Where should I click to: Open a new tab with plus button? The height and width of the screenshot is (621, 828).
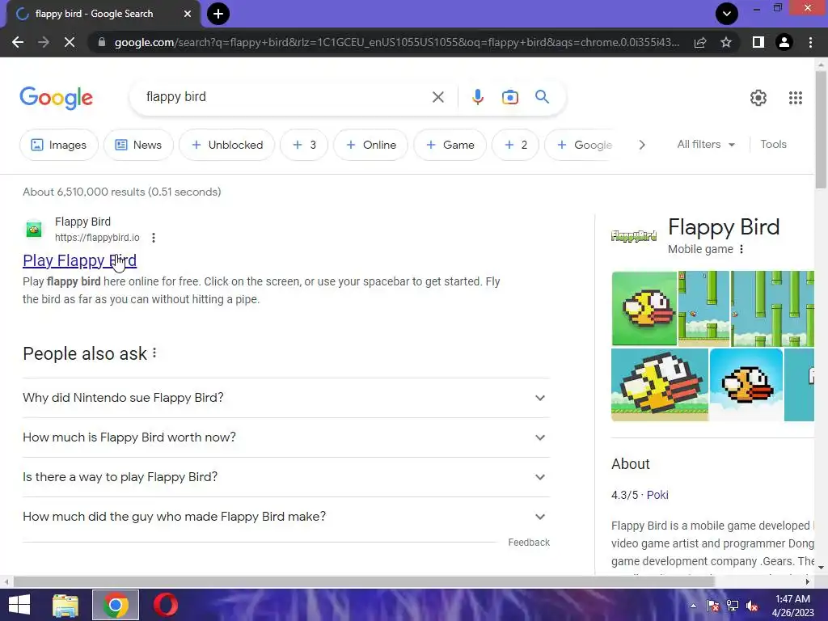point(218,14)
